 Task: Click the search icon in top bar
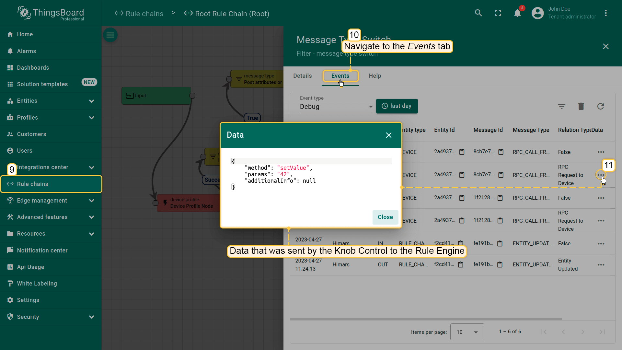coord(478,13)
